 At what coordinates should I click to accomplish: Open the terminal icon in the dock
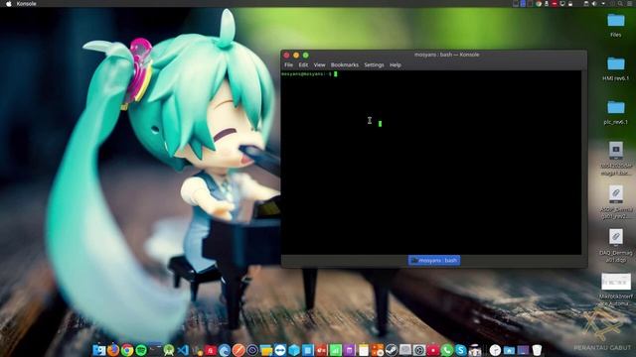click(x=156, y=350)
